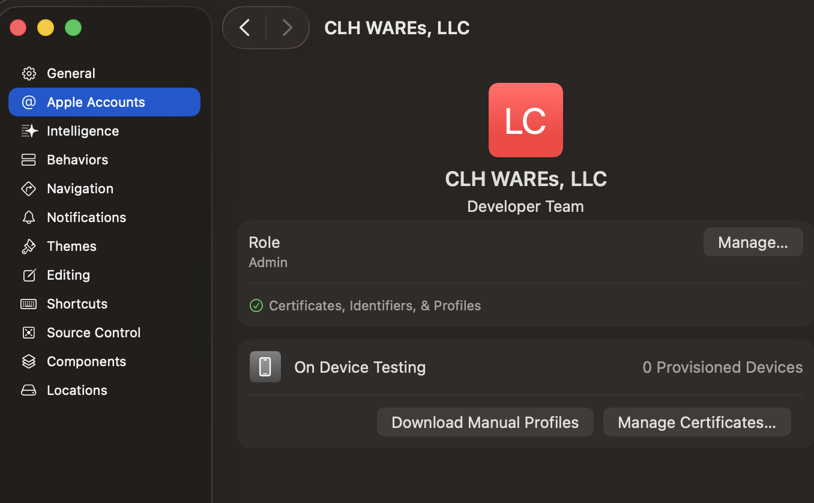Click the Themes paintbrush icon
Viewport: 814px width, 503px height.
click(x=29, y=246)
